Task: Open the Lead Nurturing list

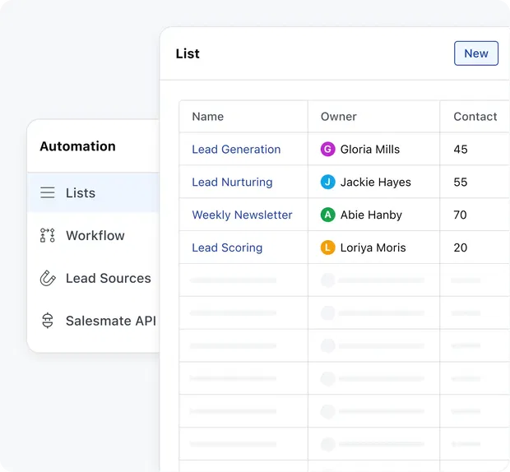Action: tap(232, 183)
